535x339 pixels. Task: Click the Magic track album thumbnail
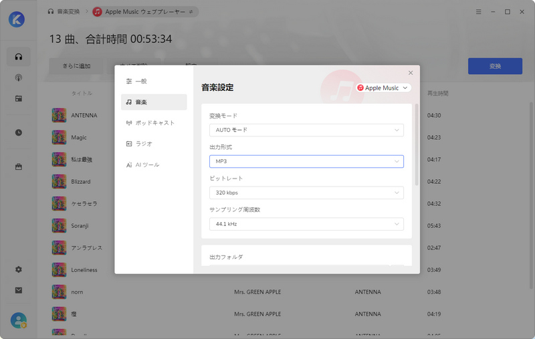(x=59, y=138)
